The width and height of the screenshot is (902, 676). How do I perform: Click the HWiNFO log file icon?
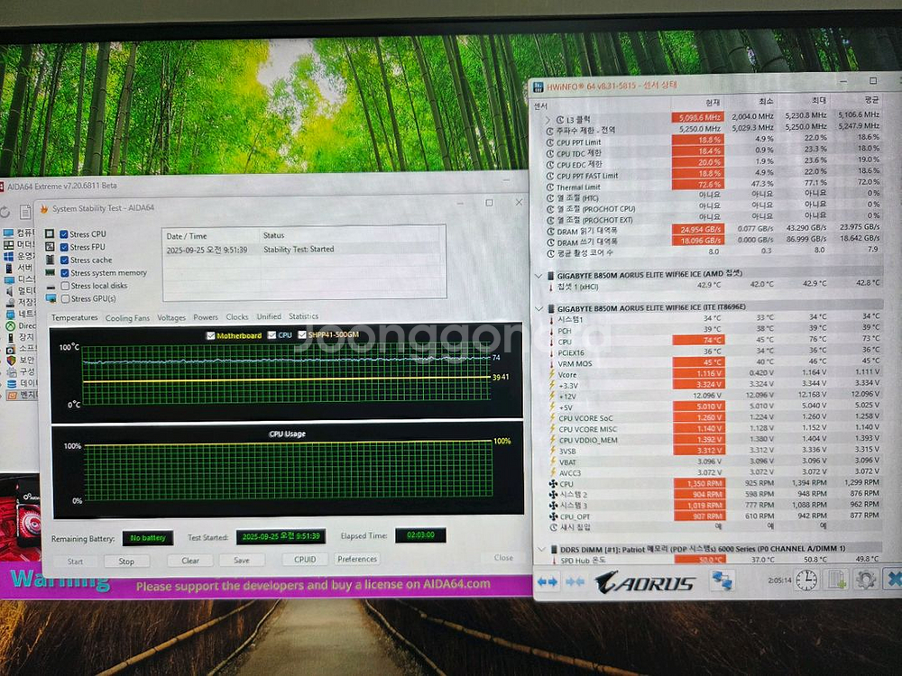click(836, 580)
